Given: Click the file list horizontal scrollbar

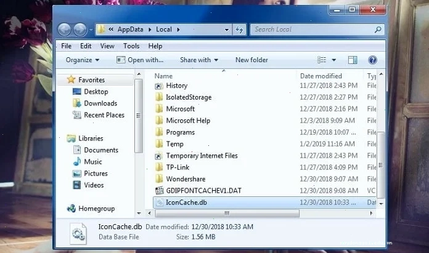Looking at the screenshot, I should (x=227, y=213).
